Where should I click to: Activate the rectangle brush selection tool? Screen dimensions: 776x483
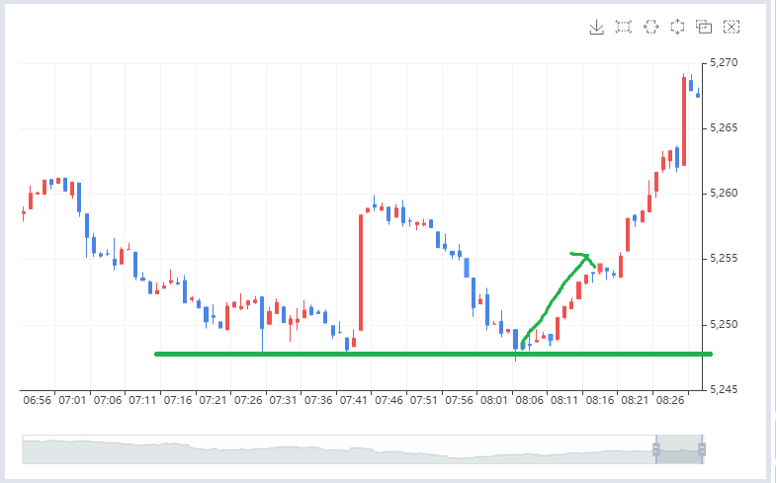tap(624, 27)
